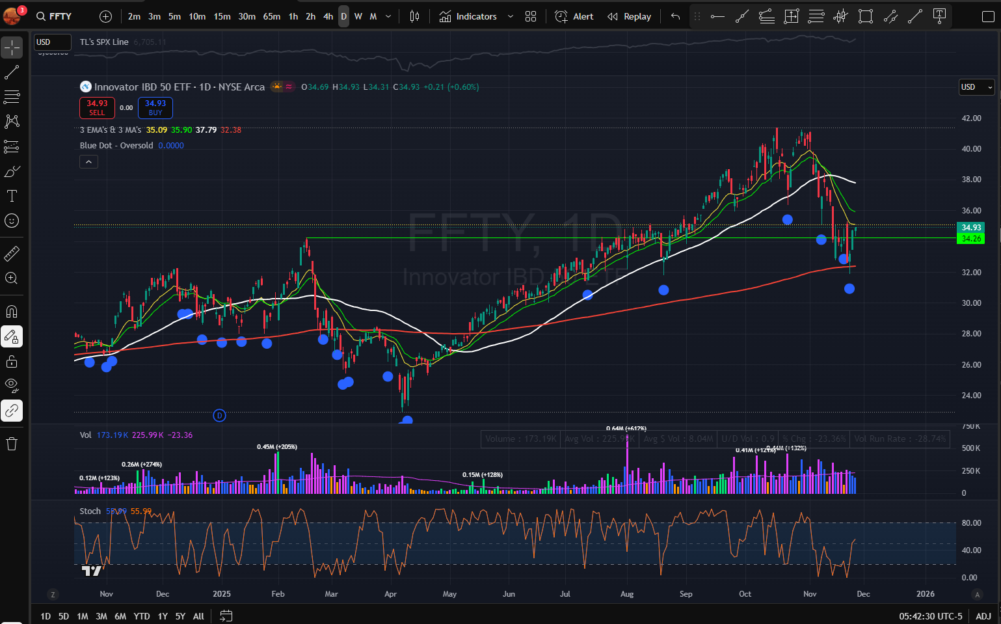Toggle stay in drawing mode
The width and height of the screenshot is (1001, 624).
point(12,336)
